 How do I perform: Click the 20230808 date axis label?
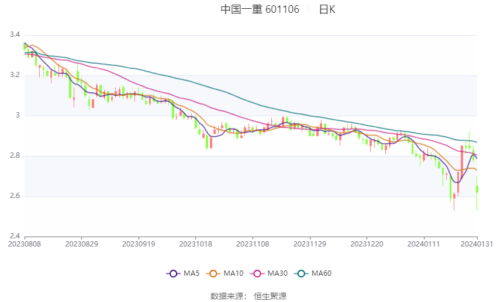click(25, 244)
